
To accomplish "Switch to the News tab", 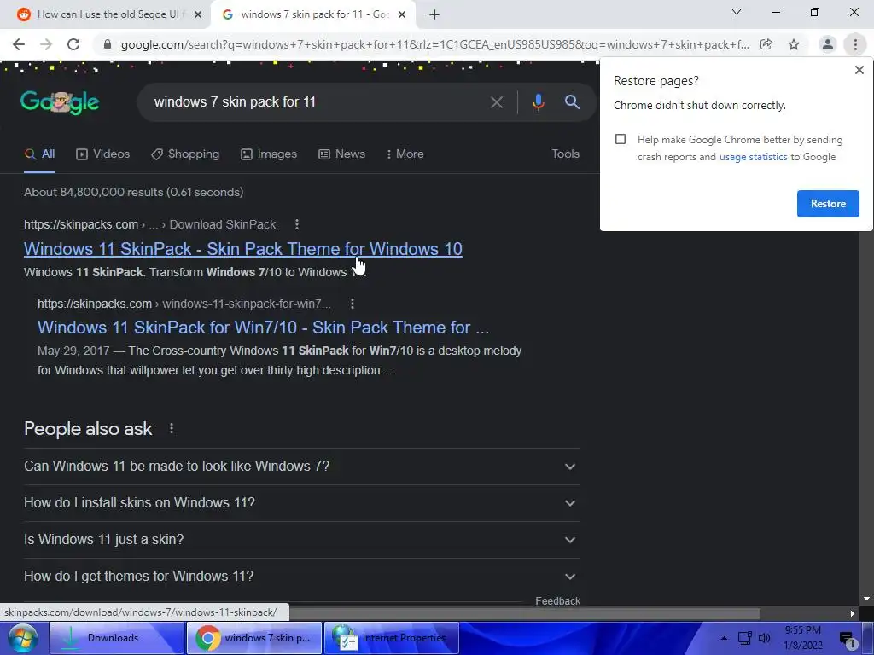I will (x=341, y=154).
